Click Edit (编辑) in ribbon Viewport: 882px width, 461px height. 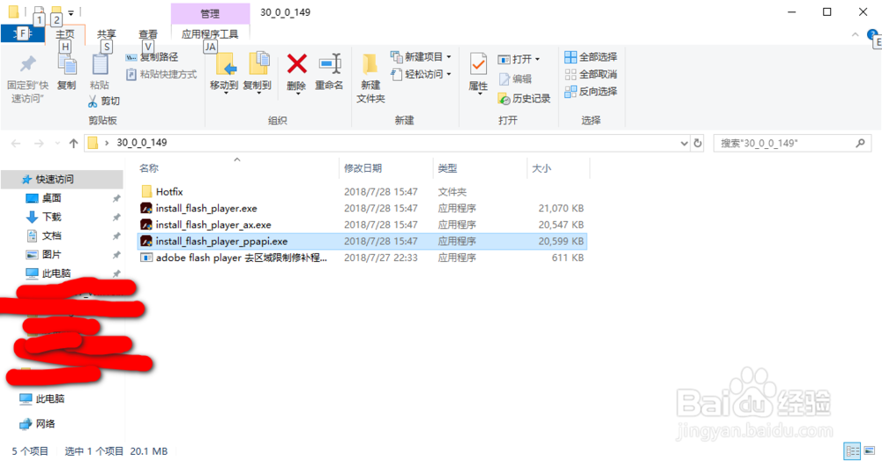515,78
